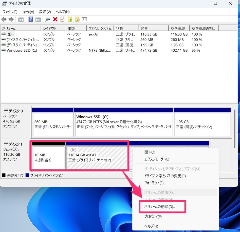Click the forward arrow in the toolbar
The height and width of the screenshot is (232, 240).
point(11,19)
